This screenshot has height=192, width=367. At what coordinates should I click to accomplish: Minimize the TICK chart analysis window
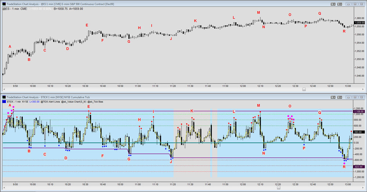(349, 97)
